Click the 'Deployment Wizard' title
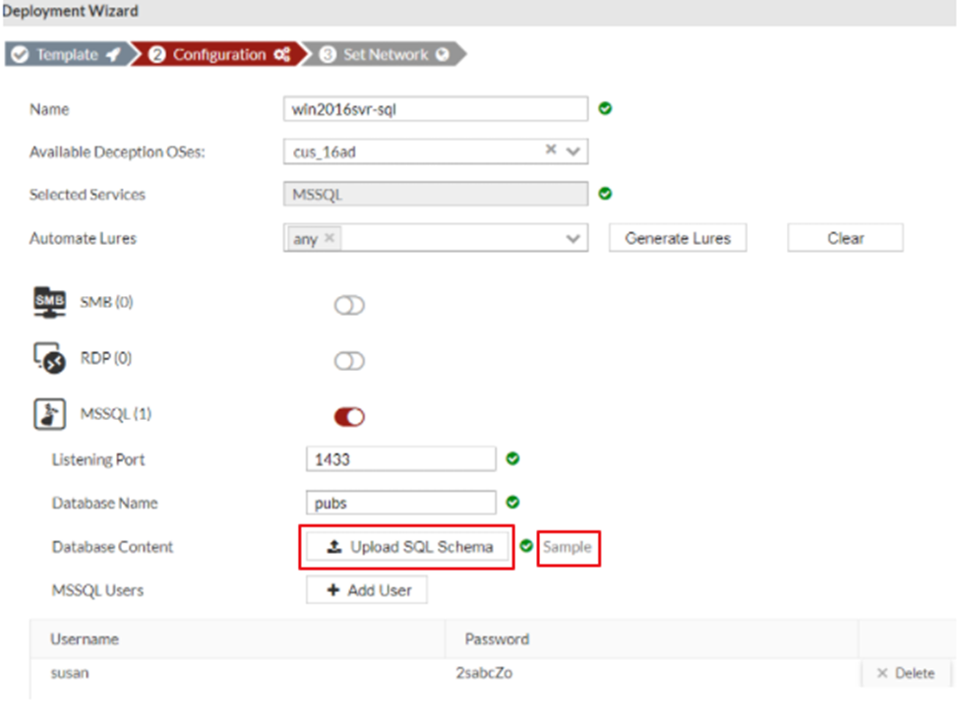Viewport: 961px width, 727px height. [70, 11]
